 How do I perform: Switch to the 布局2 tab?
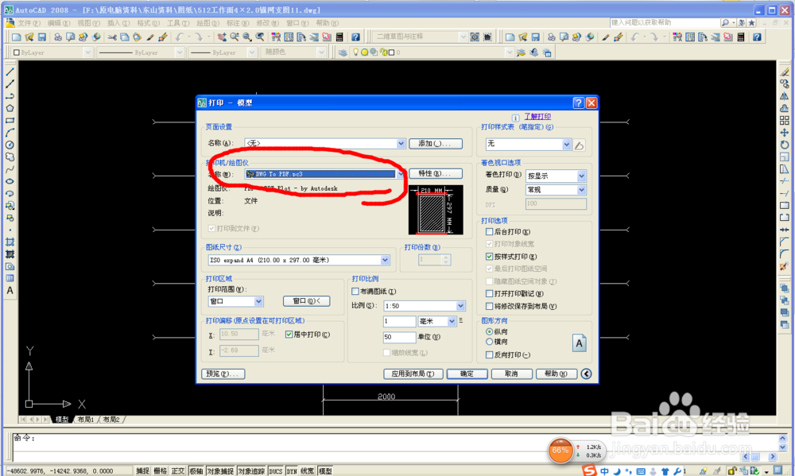click(x=111, y=420)
